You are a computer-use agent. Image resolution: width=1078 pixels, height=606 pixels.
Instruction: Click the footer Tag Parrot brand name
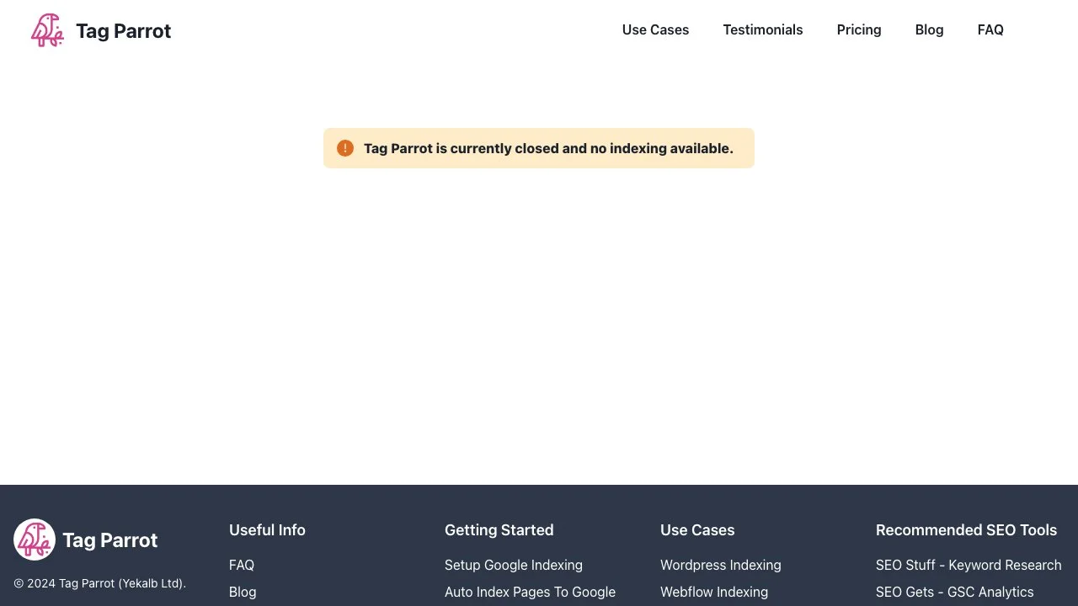pyautogui.click(x=109, y=540)
